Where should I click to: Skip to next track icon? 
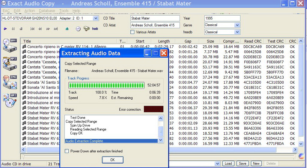(55, 29)
